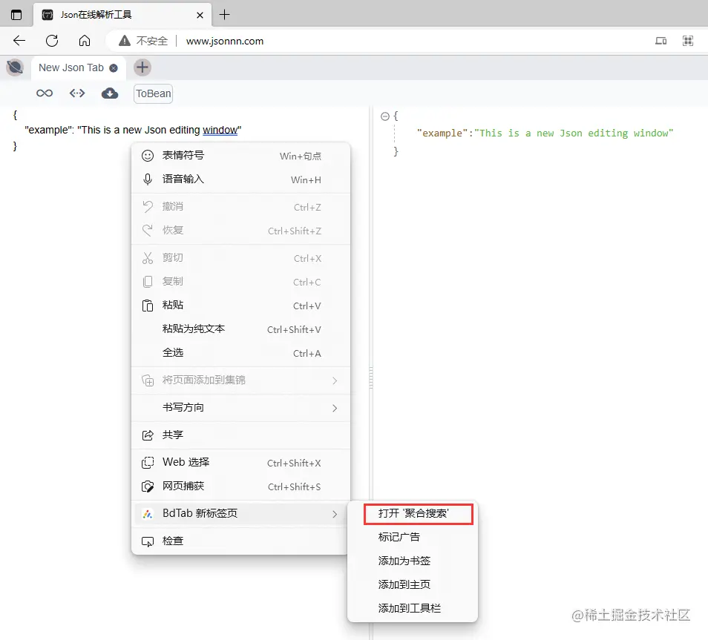Select 粘贴 in the context menu
The width and height of the screenshot is (708, 640).
click(240, 306)
